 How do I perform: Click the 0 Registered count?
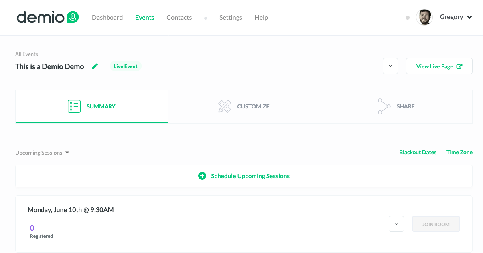click(41, 231)
